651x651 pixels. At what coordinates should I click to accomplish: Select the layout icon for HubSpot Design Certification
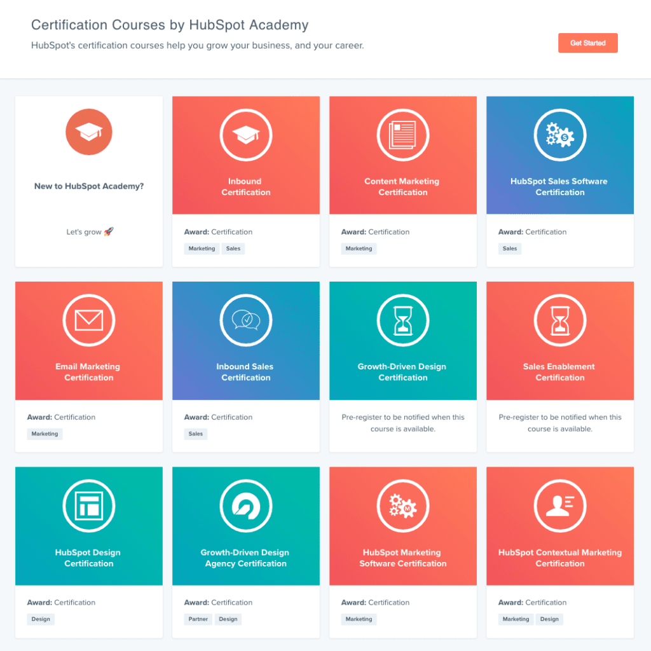click(x=88, y=506)
